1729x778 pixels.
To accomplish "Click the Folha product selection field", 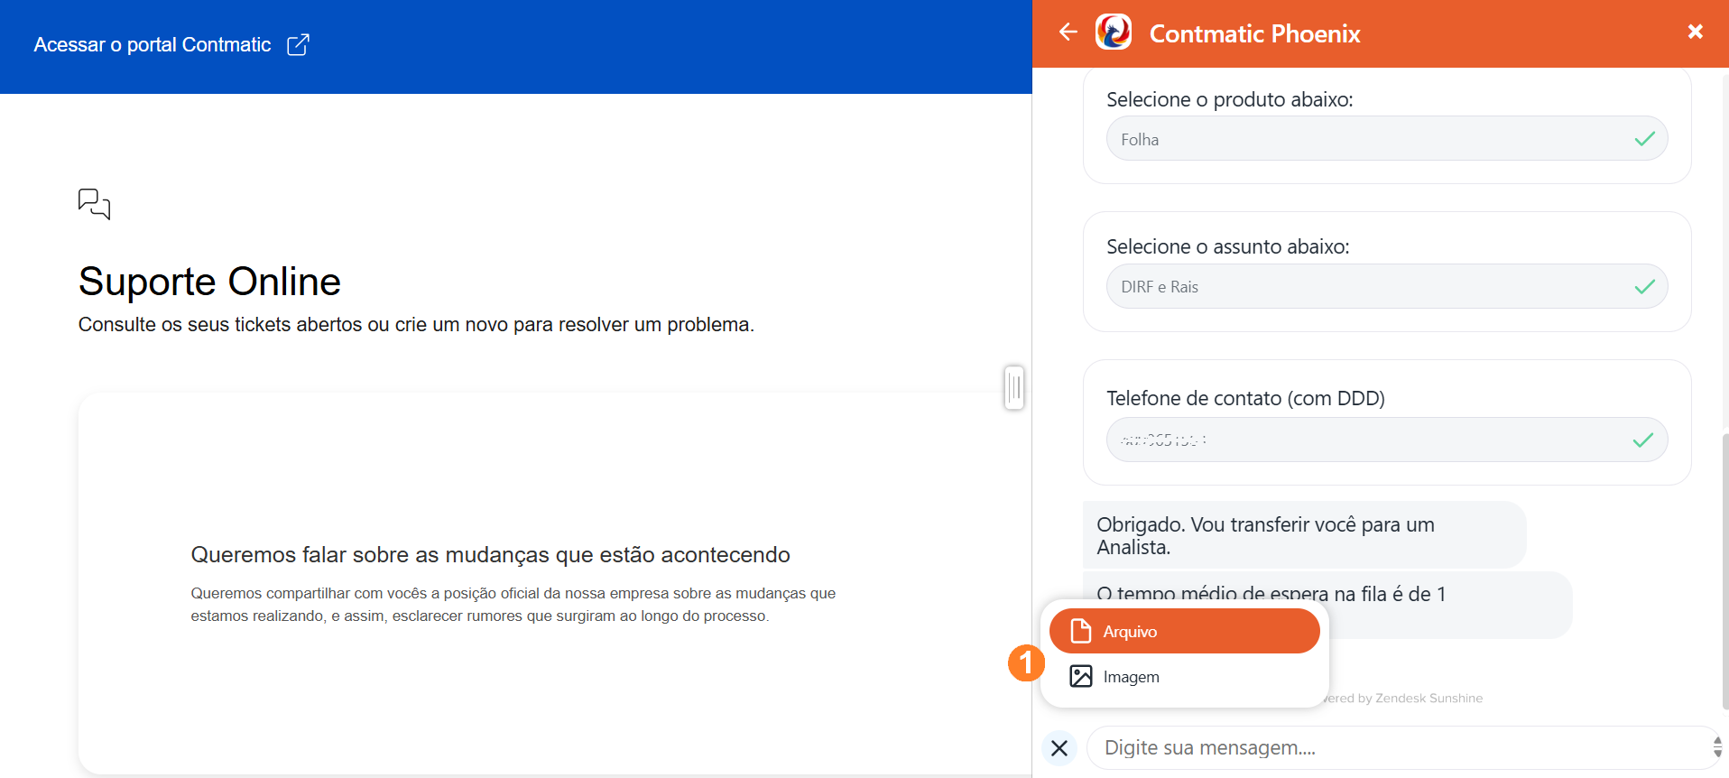I will 1387,139.
